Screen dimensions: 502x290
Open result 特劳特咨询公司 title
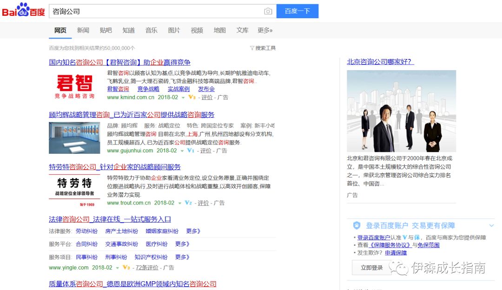pos(115,167)
